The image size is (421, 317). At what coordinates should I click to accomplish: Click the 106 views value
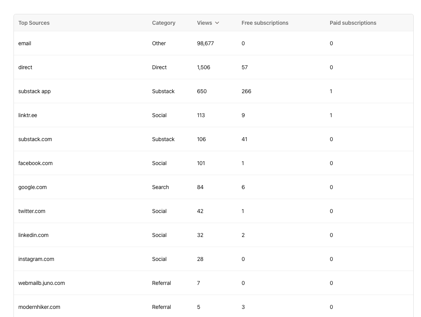click(201, 139)
